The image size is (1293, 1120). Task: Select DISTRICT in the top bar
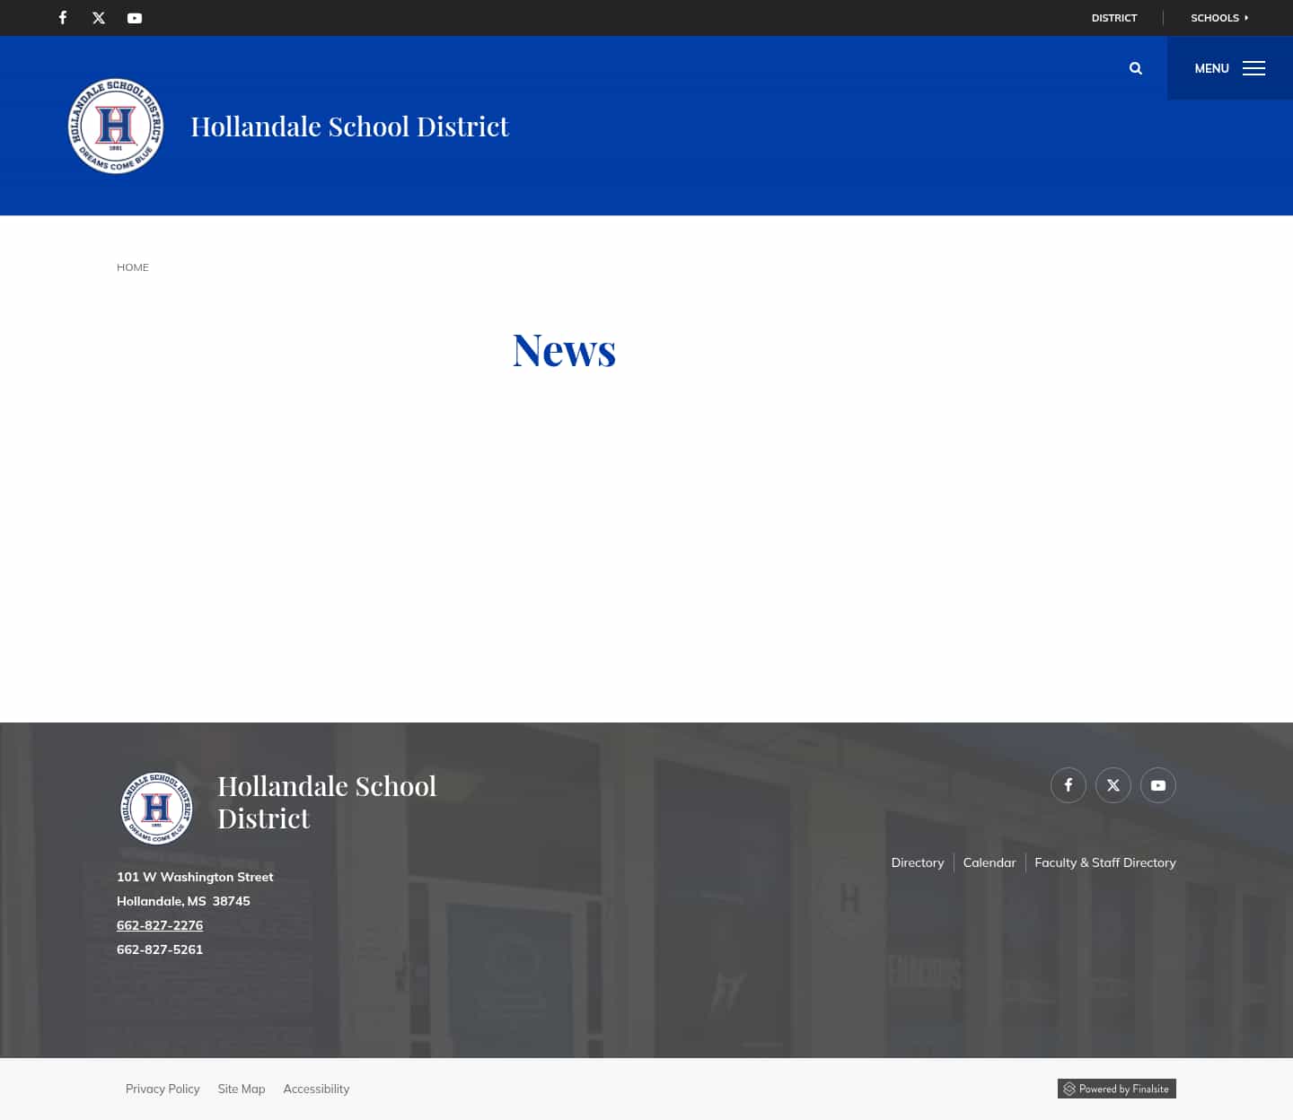point(1113,17)
